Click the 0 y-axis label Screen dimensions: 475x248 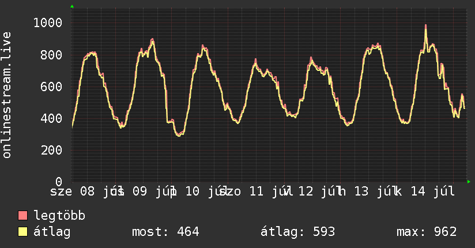click(x=59, y=182)
